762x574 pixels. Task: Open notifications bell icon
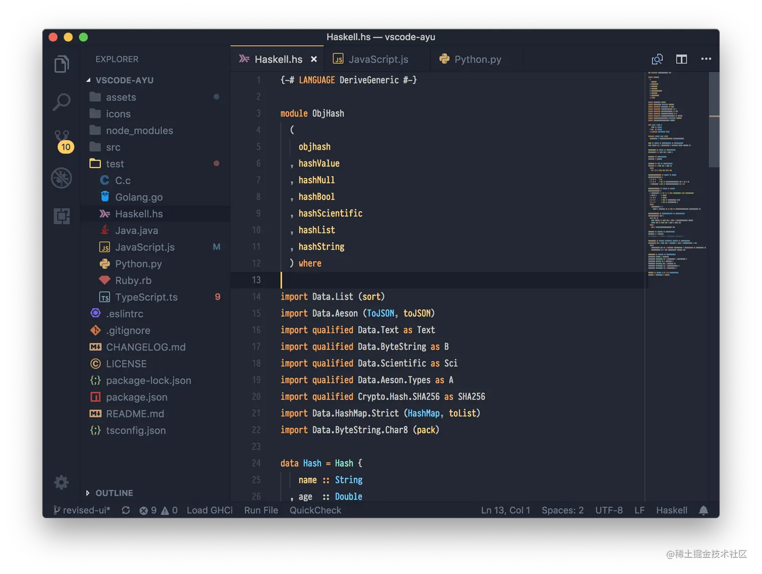pos(704,510)
